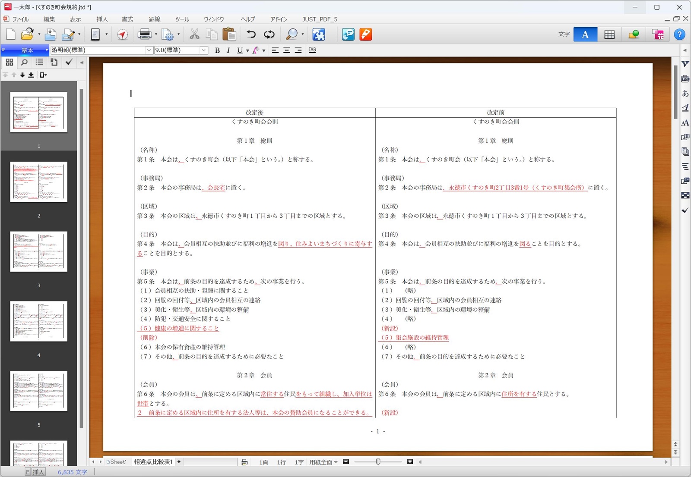This screenshot has height=477, width=691.
Task: Click the magnifier Search icon in toolbar
Action: click(x=292, y=35)
